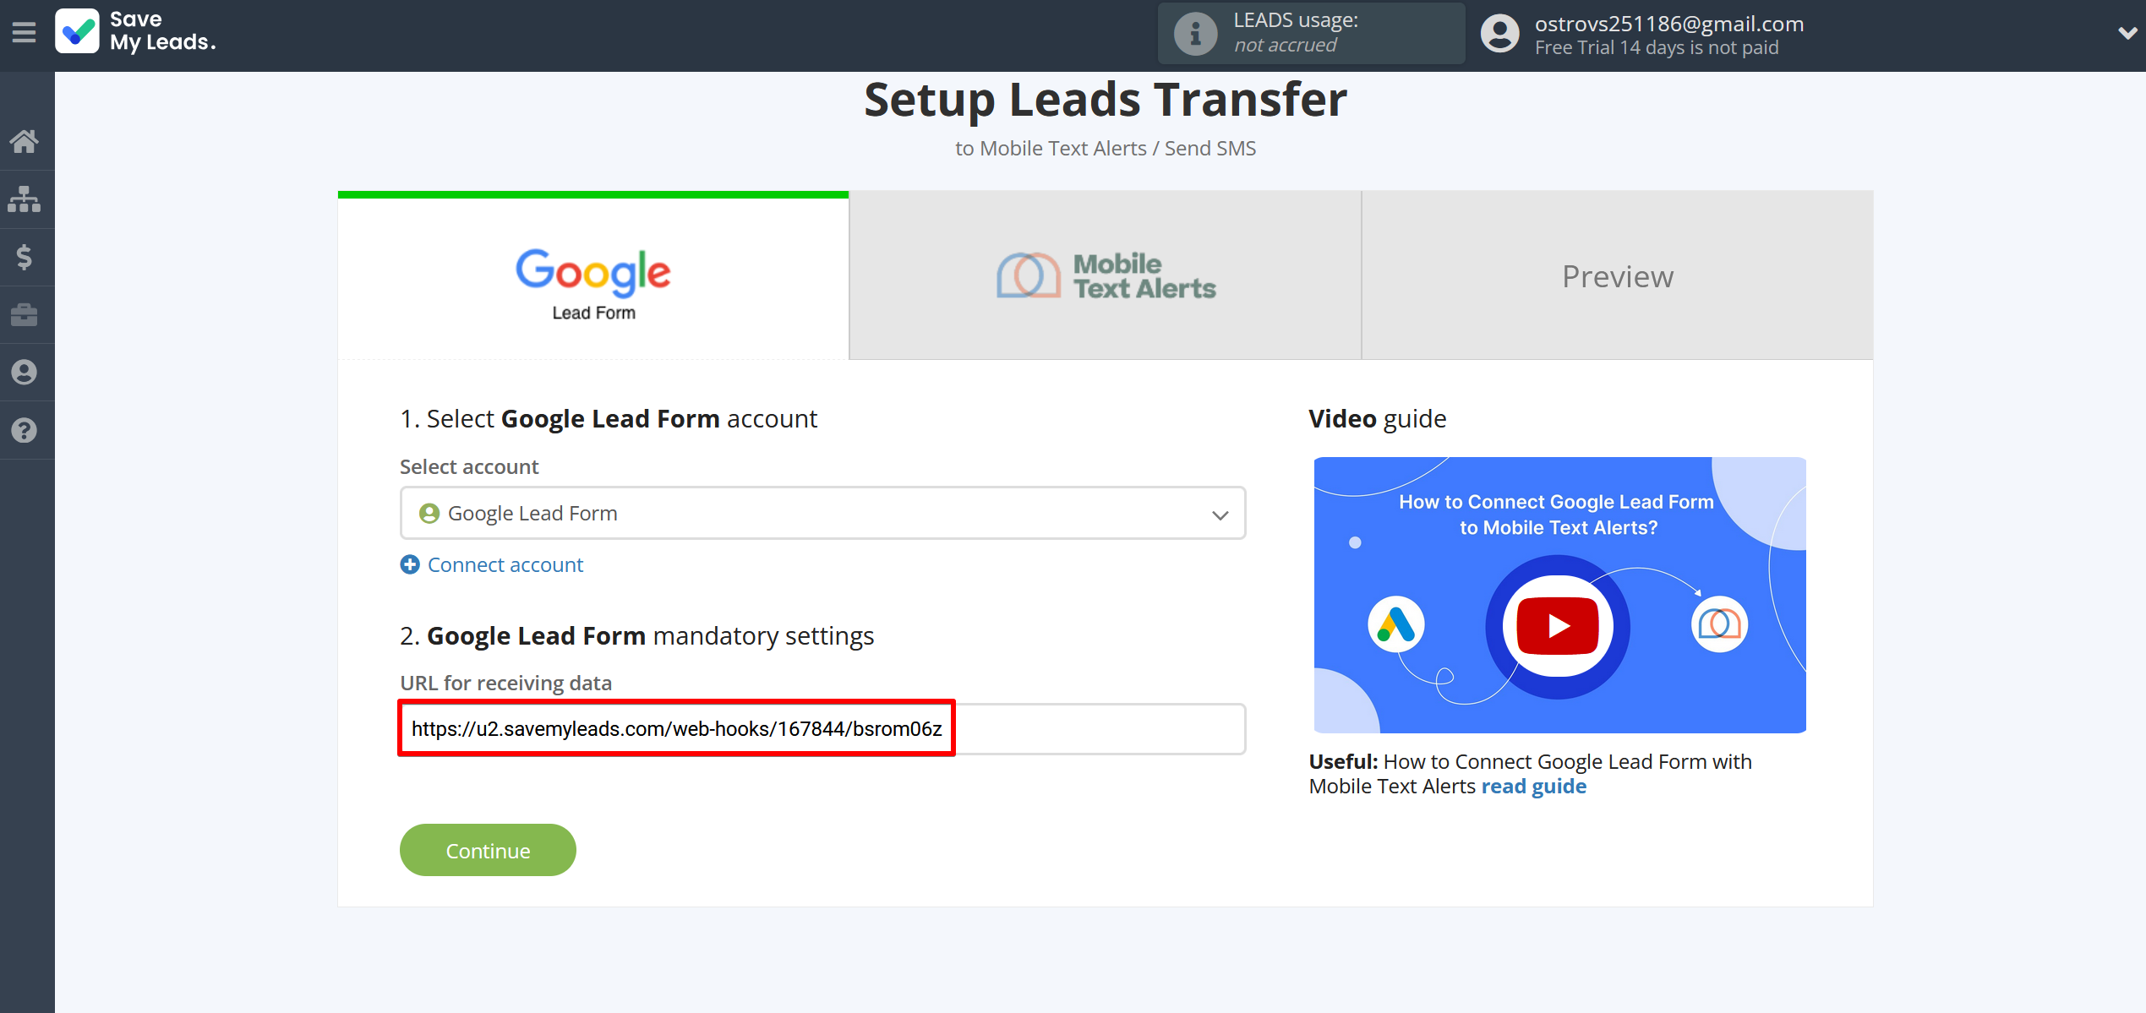
Task: Open profile icon in sidebar
Action: pos(25,373)
